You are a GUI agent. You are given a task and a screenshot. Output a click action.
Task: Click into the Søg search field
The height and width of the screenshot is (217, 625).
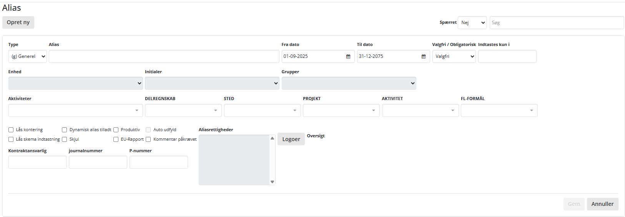click(x=556, y=23)
